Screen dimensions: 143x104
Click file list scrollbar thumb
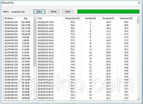tap(35, 43)
